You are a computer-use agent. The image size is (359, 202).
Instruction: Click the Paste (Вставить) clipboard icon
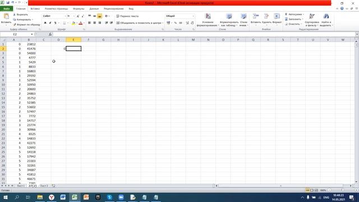click(x=6, y=16)
